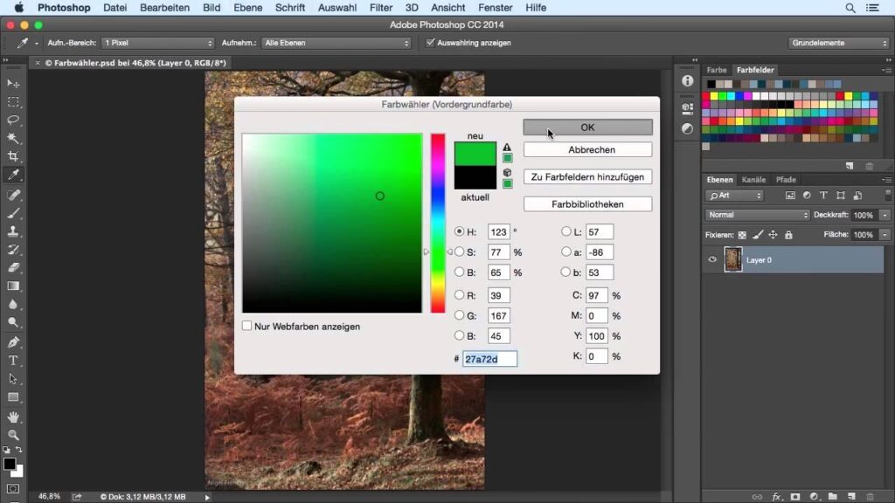Open the Grundelemente workspace dropdown

[x=838, y=43]
